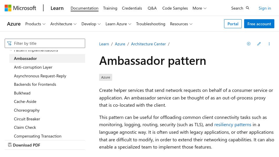Expand the Resources menu
This screenshot has height=157, width=279.
click(181, 24)
